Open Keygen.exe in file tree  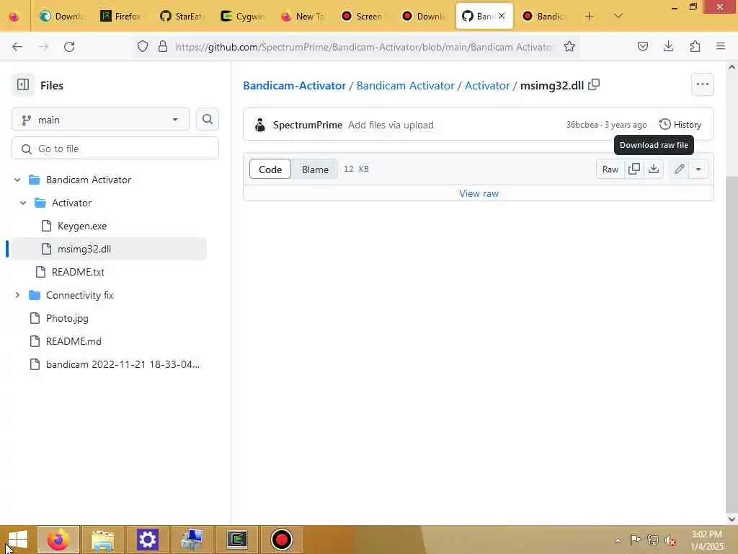click(x=82, y=226)
